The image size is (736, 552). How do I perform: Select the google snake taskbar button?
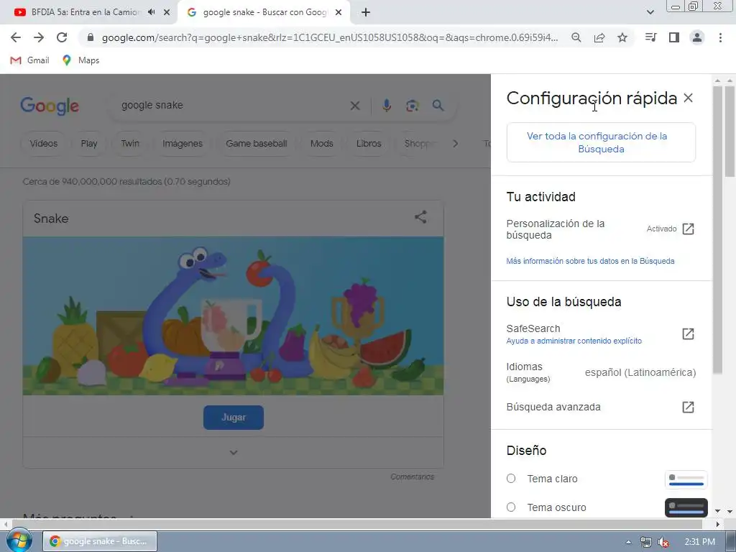(100, 541)
